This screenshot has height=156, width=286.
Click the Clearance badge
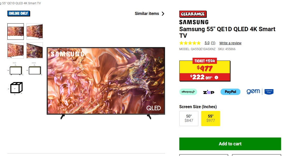click(193, 14)
